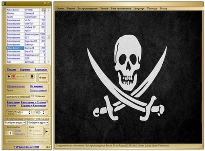Click the Категории + Страны link

[33, 102]
